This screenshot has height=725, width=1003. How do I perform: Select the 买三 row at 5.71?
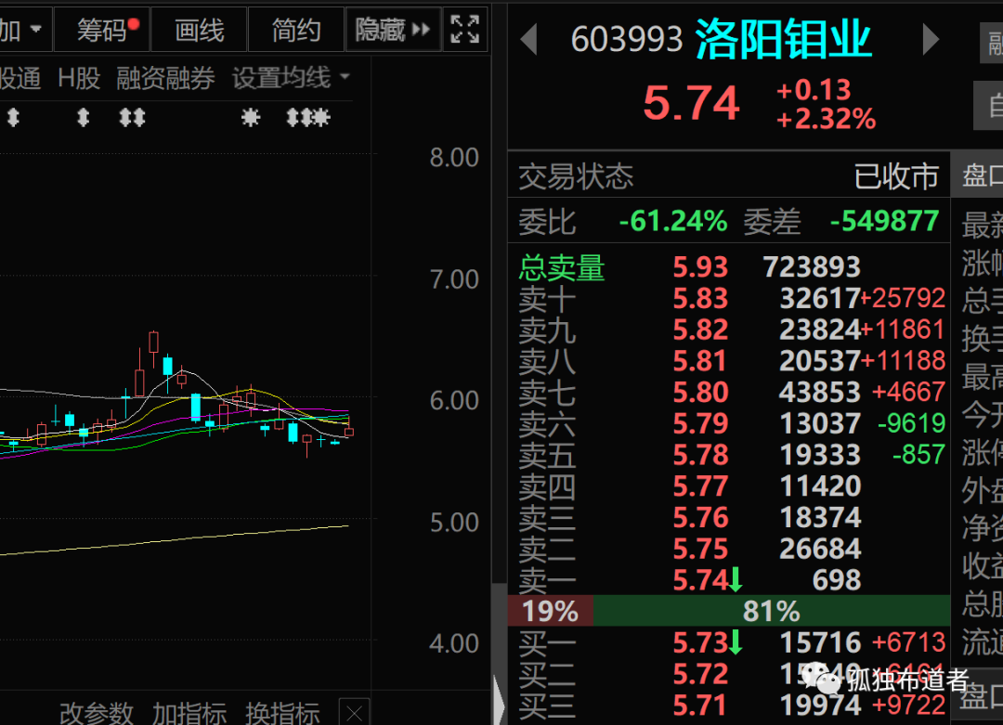tap(731, 706)
